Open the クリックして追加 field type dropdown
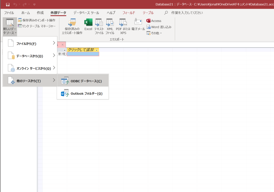The width and height of the screenshot is (274, 192). tap(97, 49)
